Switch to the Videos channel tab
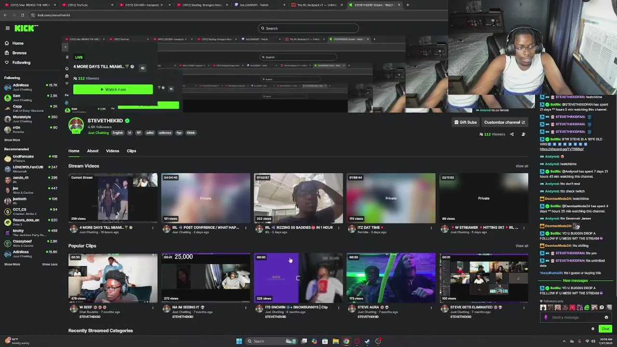This screenshot has height=347, width=617. (112, 151)
